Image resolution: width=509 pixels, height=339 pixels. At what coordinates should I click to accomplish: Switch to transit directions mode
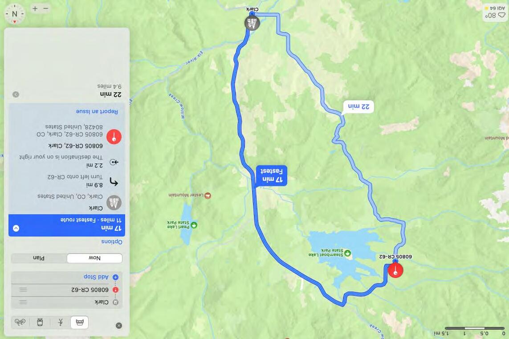tap(40, 322)
